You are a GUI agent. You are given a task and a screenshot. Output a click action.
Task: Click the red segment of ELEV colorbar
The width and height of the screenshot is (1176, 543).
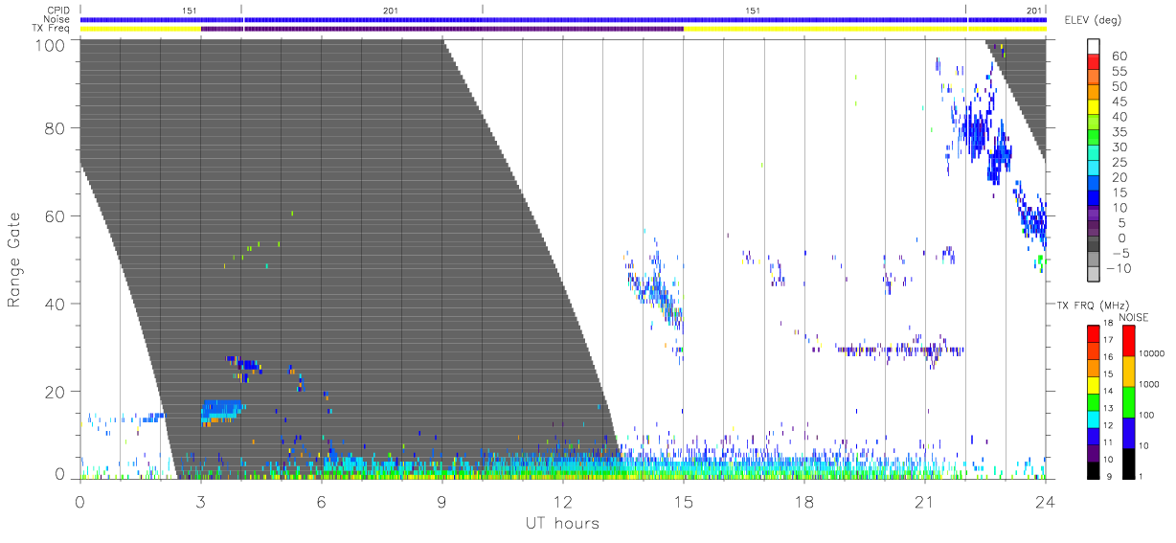click(1095, 63)
